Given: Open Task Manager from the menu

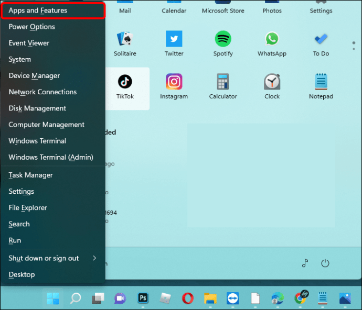Looking at the screenshot, I should click(x=53, y=175).
